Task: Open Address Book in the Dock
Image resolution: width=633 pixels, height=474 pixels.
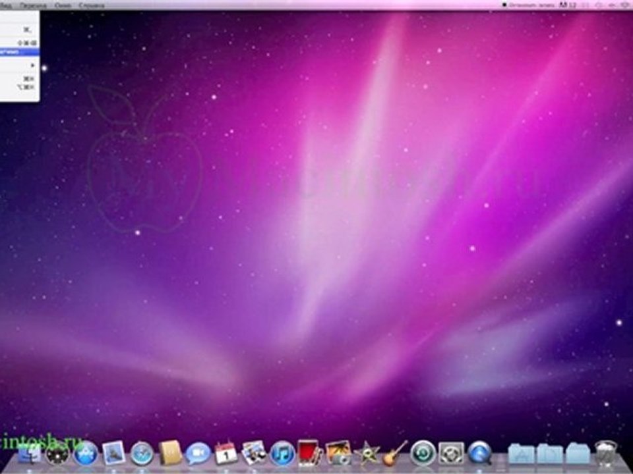Action: coord(169,453)
